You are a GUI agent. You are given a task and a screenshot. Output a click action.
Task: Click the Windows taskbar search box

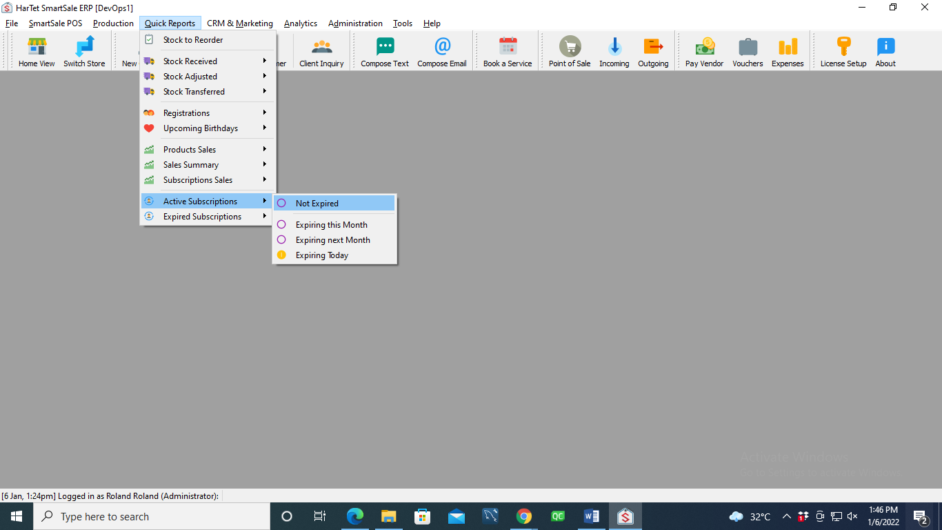tap(152, 516)
